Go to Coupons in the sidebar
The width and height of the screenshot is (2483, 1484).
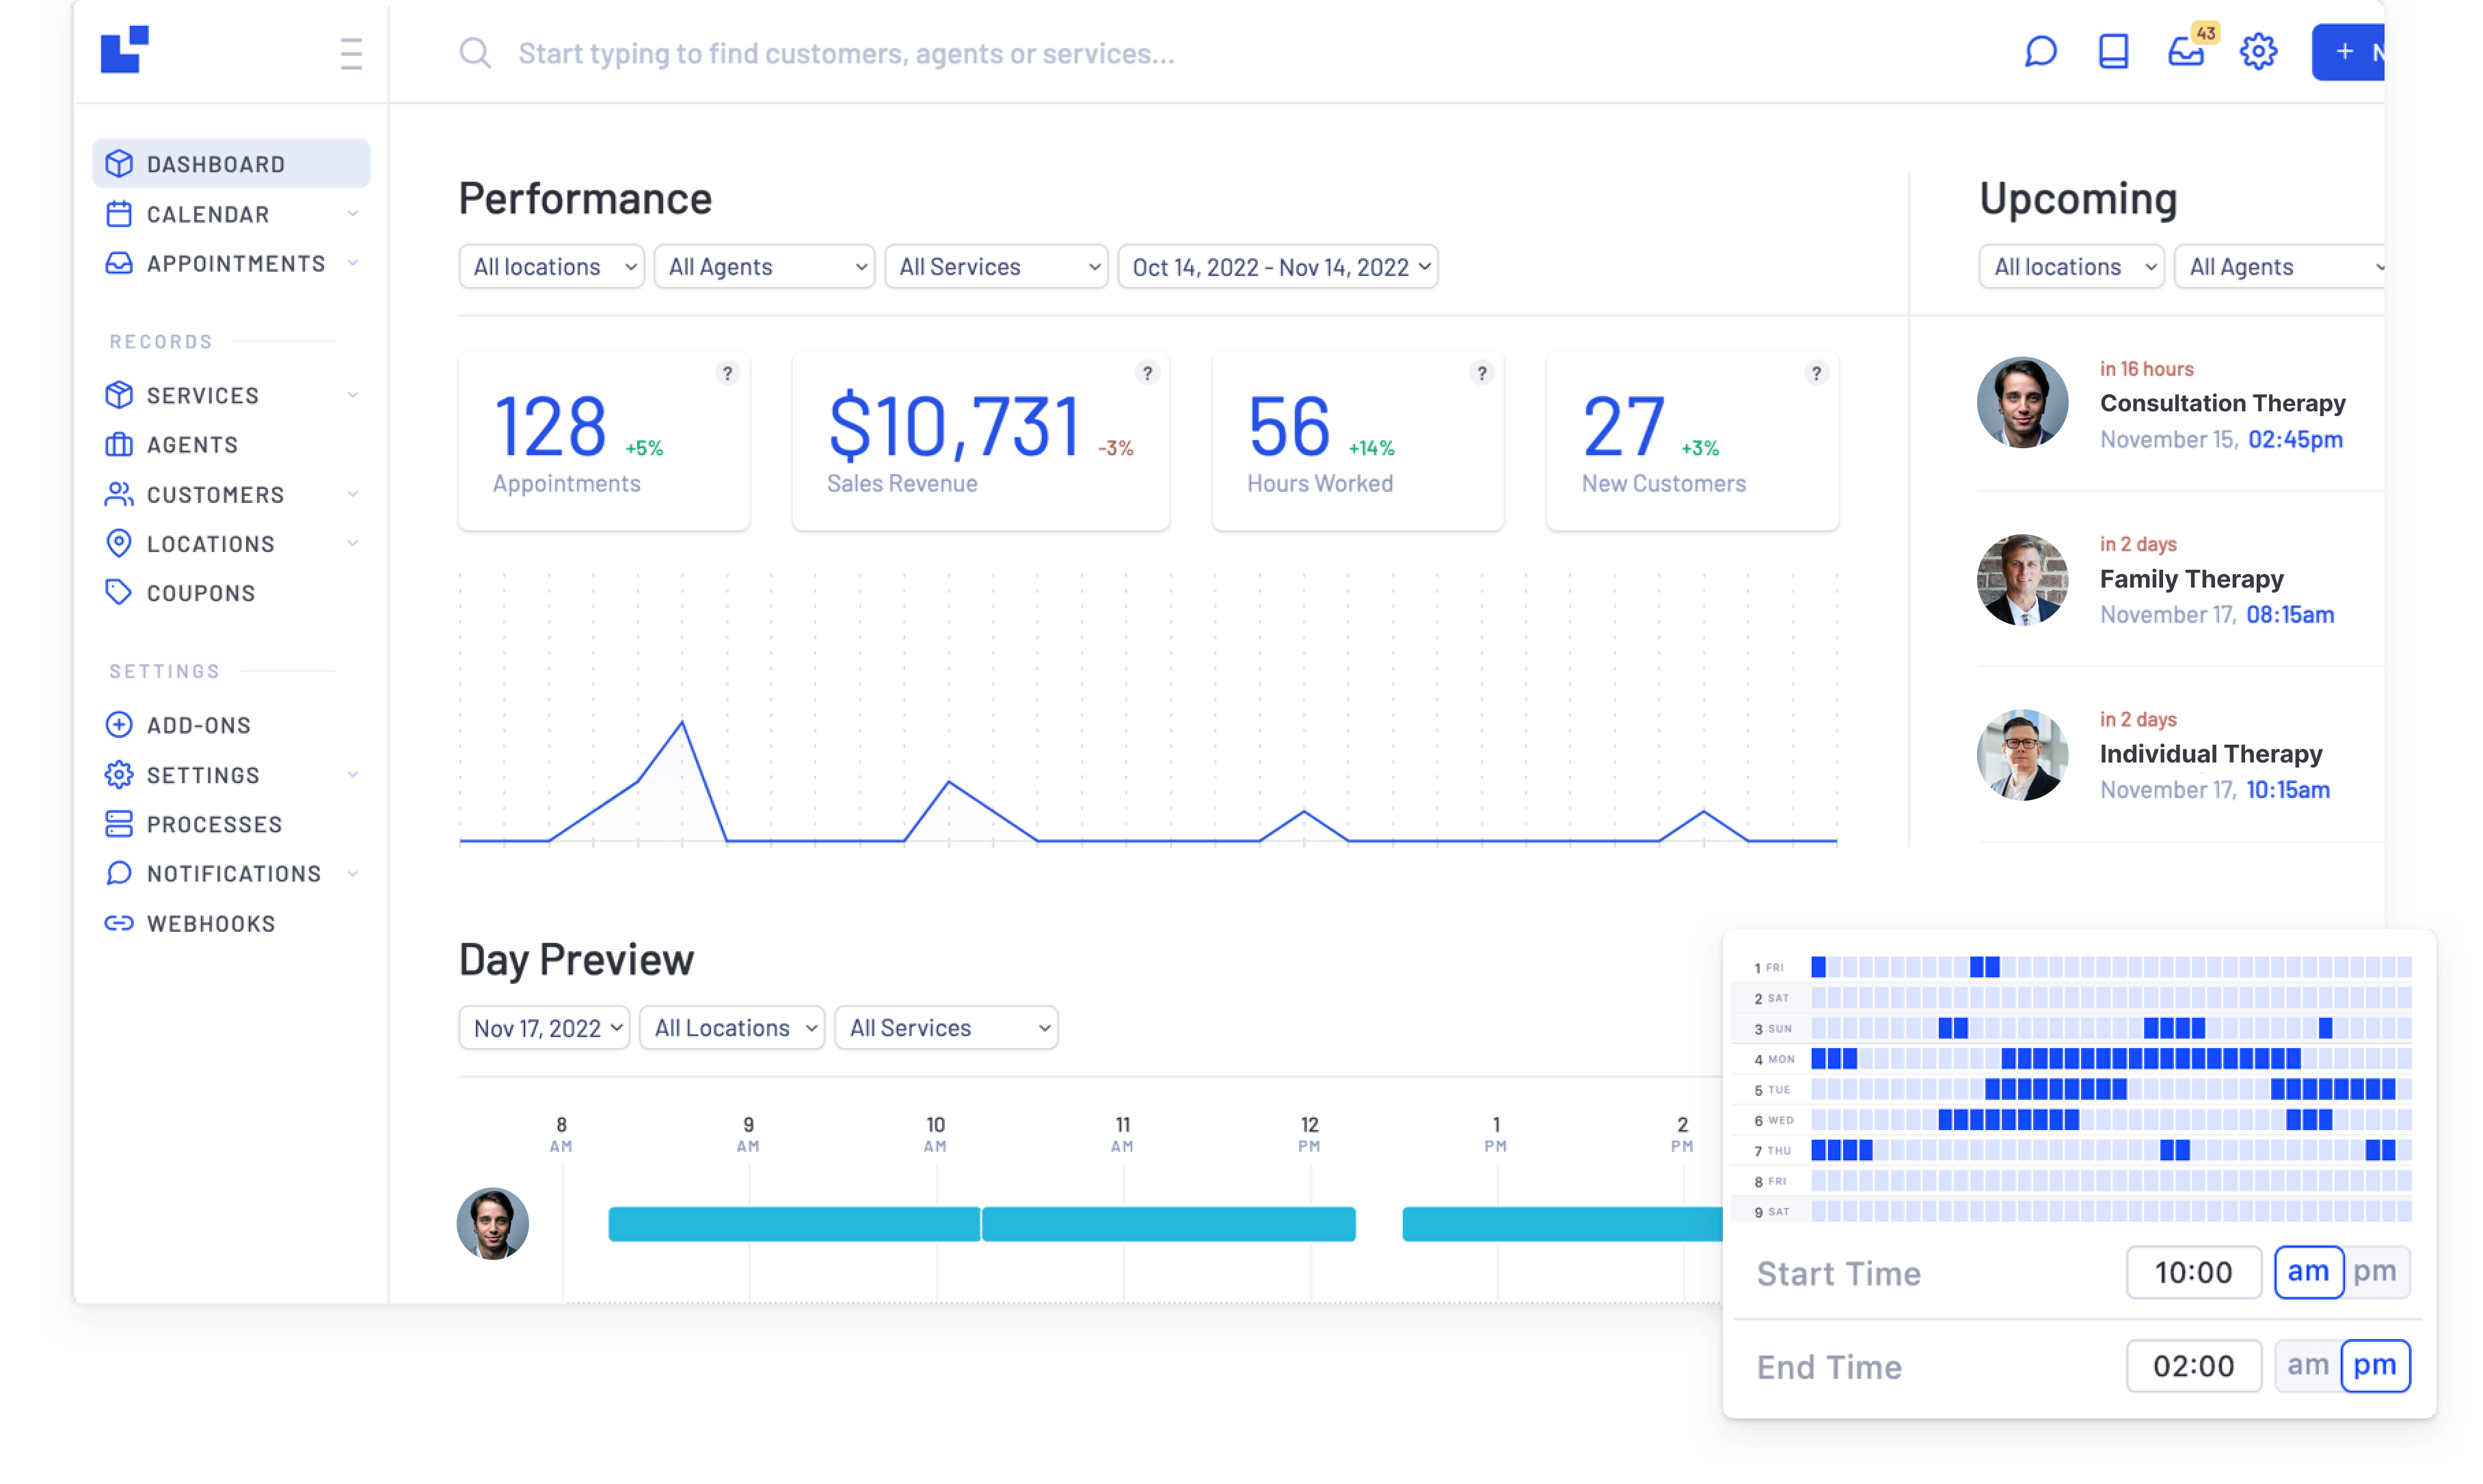200,593
